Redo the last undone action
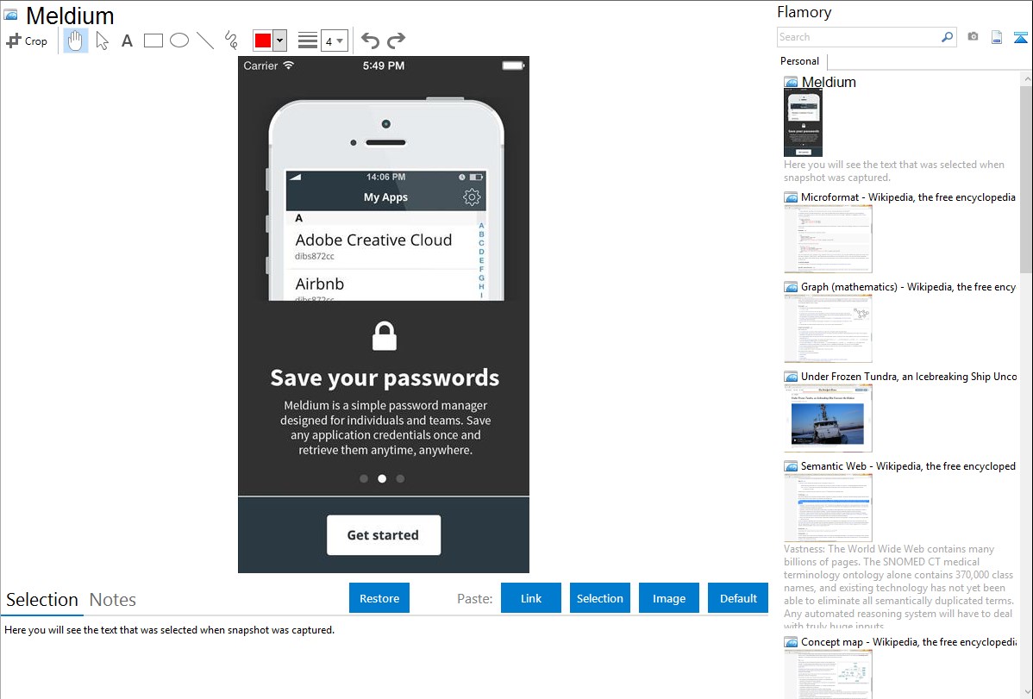This screenshot has width=1033, height=699. (396, 41)
